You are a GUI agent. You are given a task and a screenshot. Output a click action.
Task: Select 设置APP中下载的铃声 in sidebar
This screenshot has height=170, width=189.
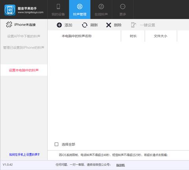pyautogui.click(x=24, y=36)
